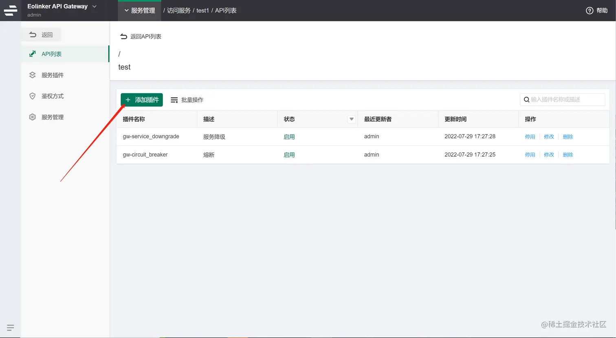
Task: Select the 服务插件 sidebar icon
Action: pyautogui.click(x=32, y=75)
